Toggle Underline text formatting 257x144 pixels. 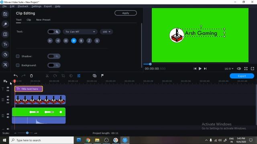pos(97,41)
